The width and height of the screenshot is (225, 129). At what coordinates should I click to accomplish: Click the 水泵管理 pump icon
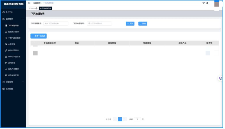tap(6, 44)
